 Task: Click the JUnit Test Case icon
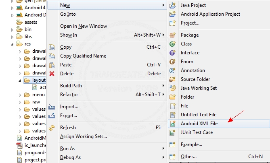173,132
